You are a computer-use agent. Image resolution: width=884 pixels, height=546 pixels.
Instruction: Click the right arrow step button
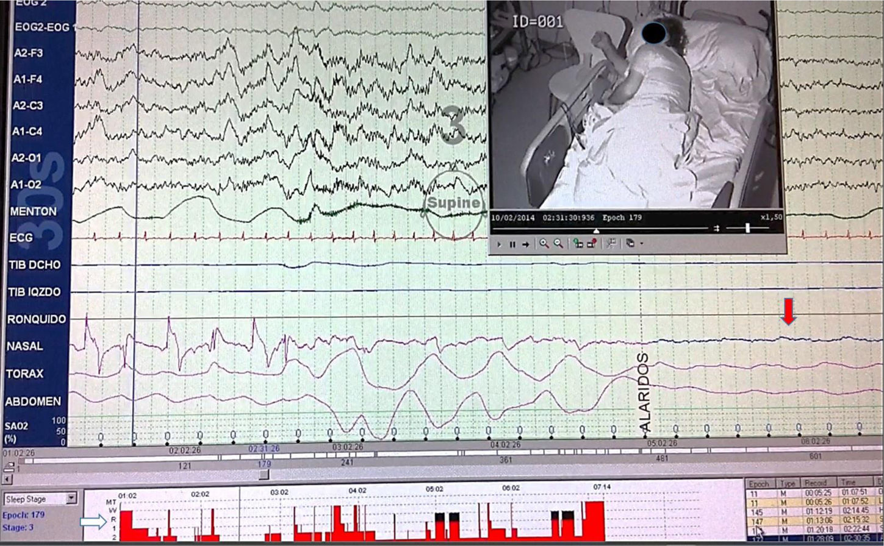(525, 244)
